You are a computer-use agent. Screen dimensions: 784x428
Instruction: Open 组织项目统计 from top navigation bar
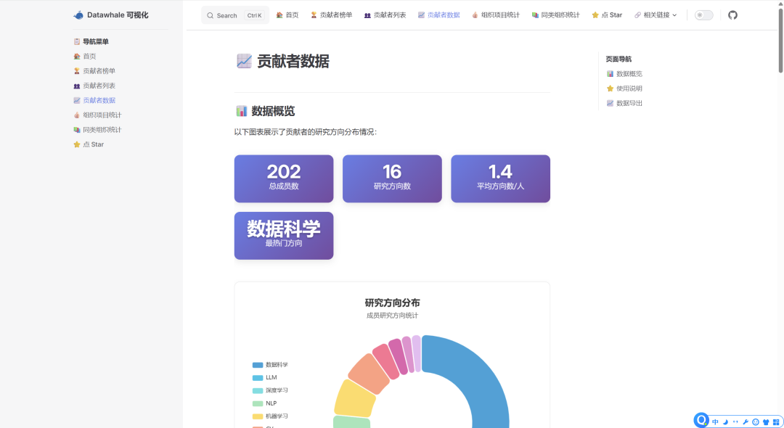click(496, 15)
